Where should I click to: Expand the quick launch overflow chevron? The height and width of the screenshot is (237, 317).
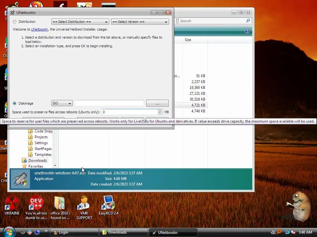(x=46, y=231)
